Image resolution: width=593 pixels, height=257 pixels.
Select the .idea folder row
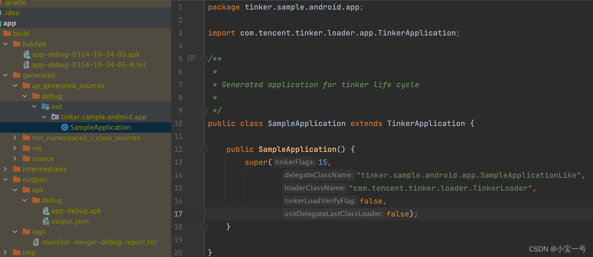[86, 13]
